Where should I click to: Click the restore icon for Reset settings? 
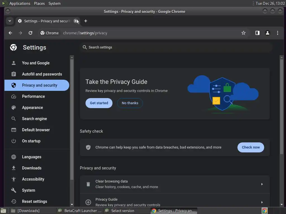[14, 201]
